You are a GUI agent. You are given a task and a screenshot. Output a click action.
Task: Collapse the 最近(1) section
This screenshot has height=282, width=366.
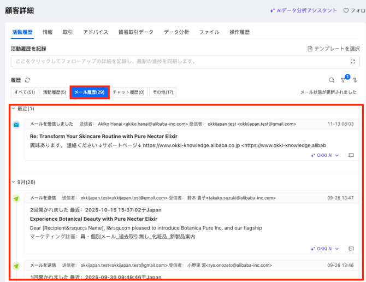click(14, 109)
